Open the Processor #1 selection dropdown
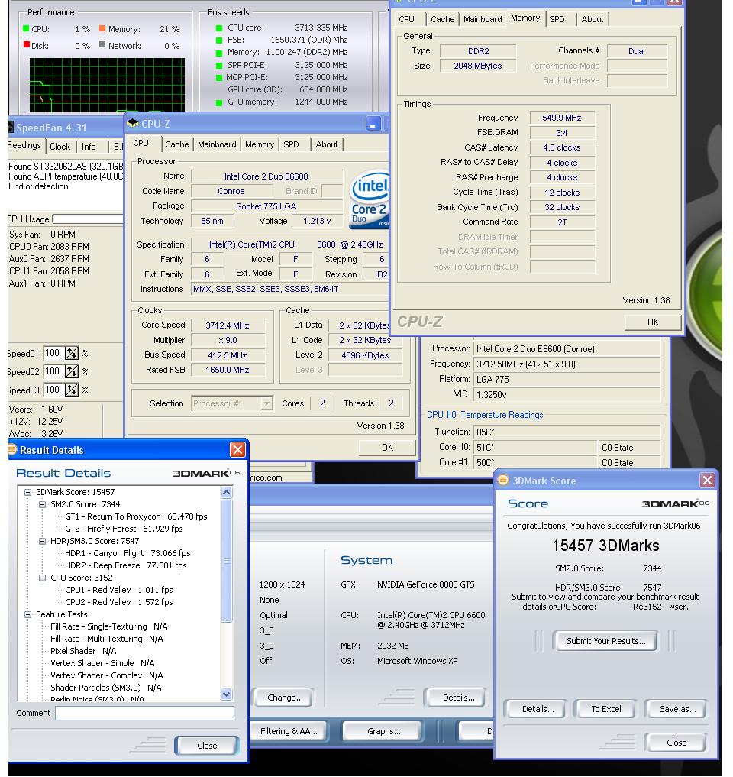 (x=266, y=403)
